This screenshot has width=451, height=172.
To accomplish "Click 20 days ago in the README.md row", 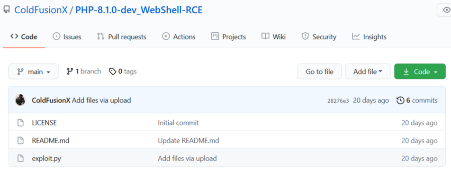I will click(x=419, y=141).
